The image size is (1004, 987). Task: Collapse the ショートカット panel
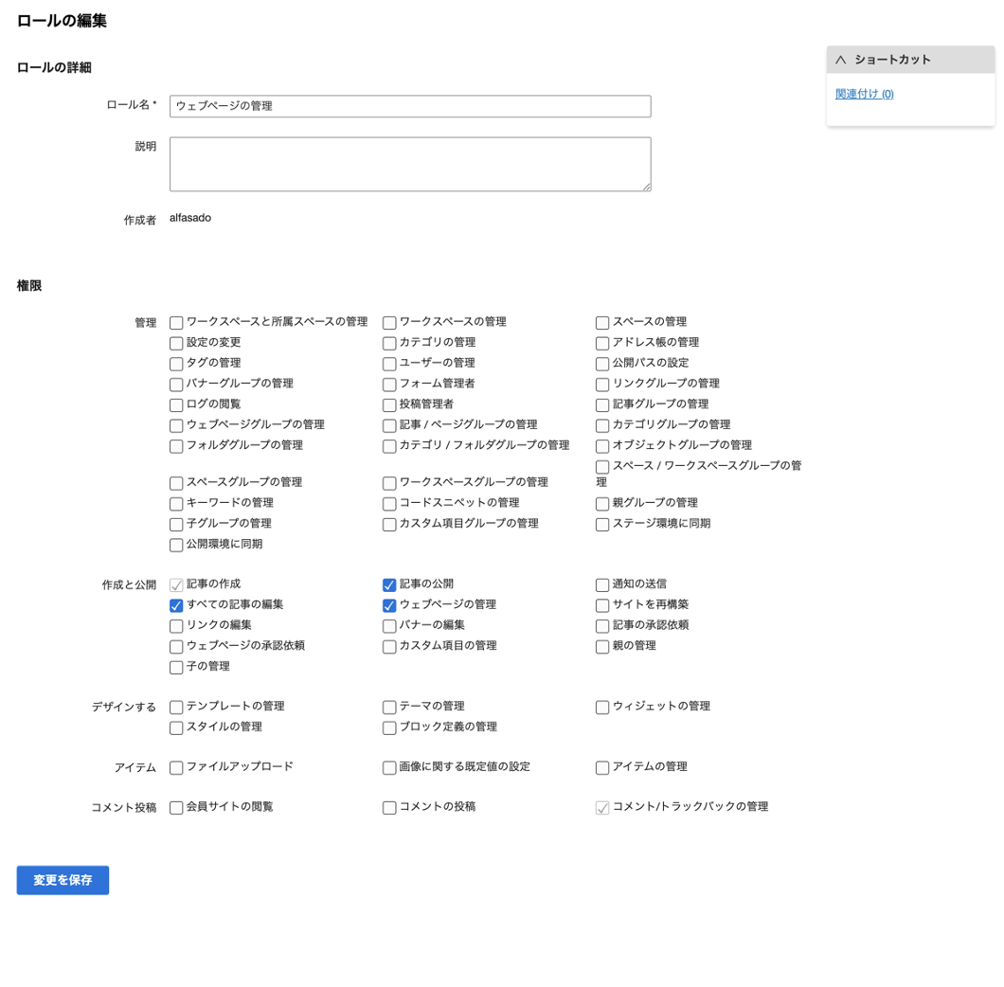(x=840, y=60)
